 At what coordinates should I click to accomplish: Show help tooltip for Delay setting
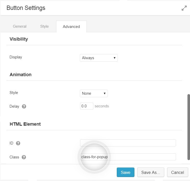click(x=24, y=106)
